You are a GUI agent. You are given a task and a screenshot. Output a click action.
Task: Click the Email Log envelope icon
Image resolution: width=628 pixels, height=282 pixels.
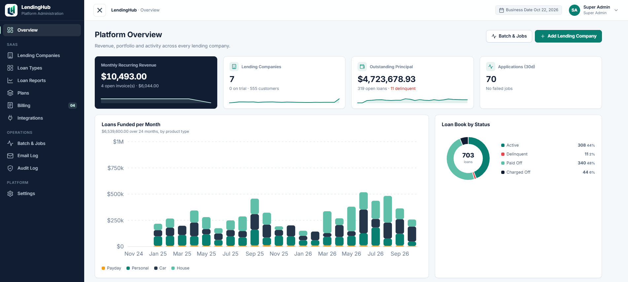(x=10, y=155)
